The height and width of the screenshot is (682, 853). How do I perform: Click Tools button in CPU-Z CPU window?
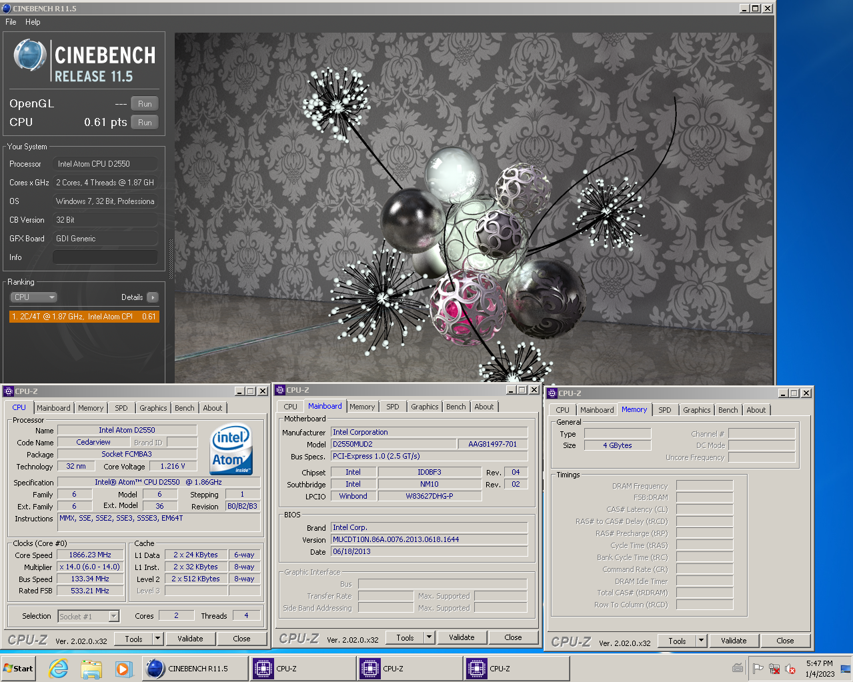133,639
